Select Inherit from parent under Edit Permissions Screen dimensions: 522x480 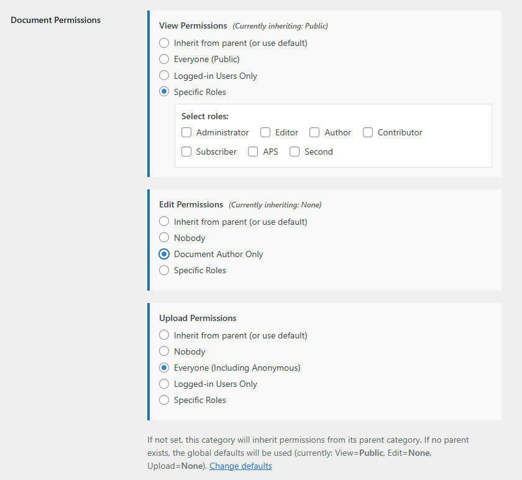(x=164, y=222)
